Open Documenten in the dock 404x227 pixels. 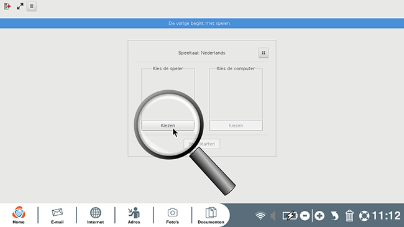click(x=211, y=215)
